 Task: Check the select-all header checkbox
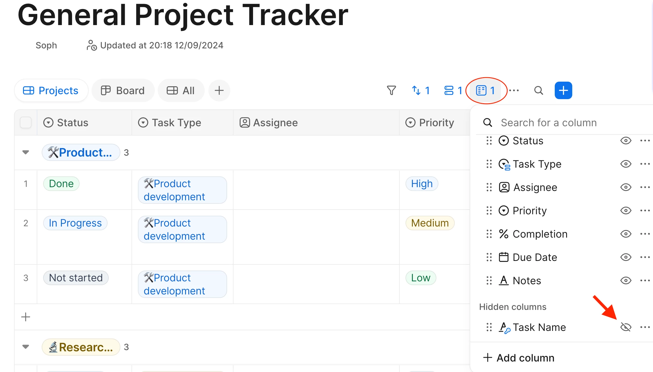coord(26,122)
